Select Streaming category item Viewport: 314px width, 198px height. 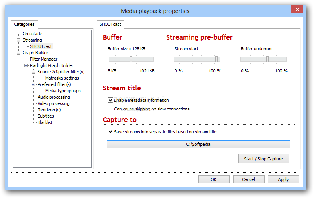pos(32,40)
